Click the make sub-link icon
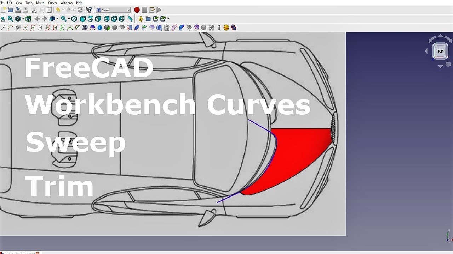This screenshot has width=453, height=254. point(163,19)
